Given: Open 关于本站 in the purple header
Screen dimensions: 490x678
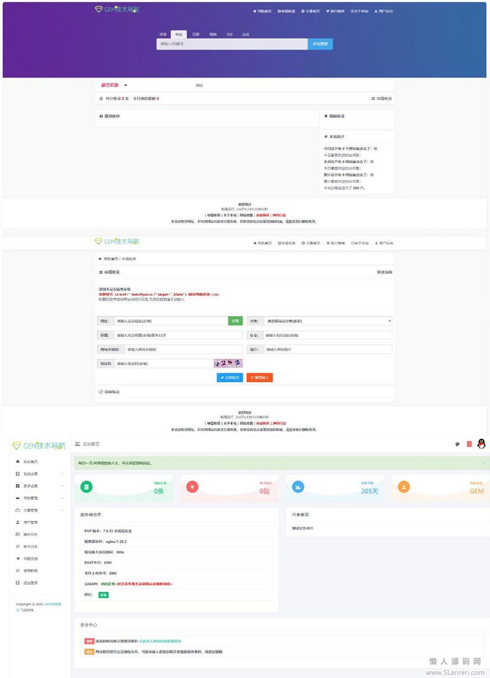Looking at the screenshot, I should pyautogui.click(x=360, y=11).
